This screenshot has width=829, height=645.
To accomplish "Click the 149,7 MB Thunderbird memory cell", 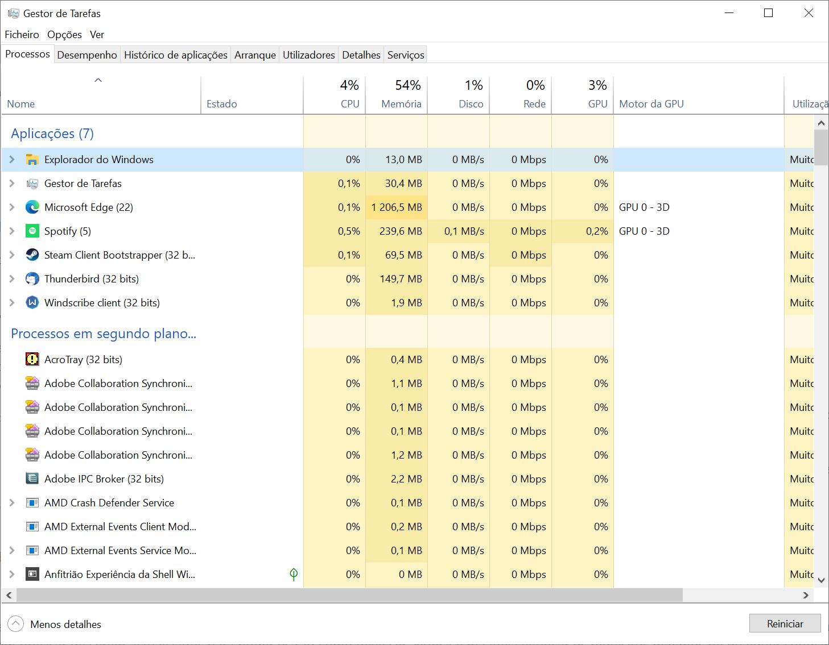I will [397, 279].
